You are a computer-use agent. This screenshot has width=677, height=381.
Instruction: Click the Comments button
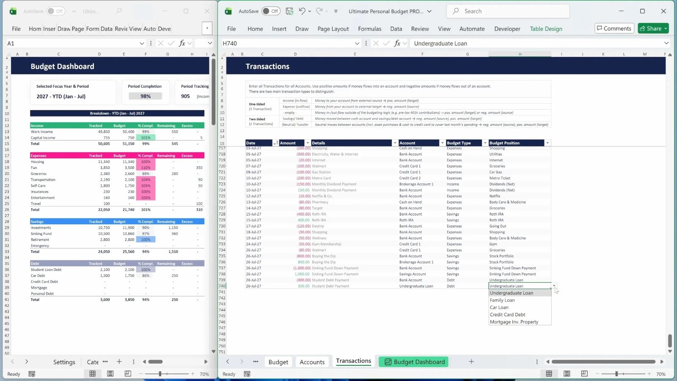(614, 28)
